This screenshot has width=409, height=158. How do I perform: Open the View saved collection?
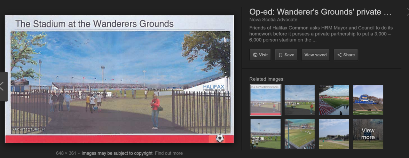[315, 55]
